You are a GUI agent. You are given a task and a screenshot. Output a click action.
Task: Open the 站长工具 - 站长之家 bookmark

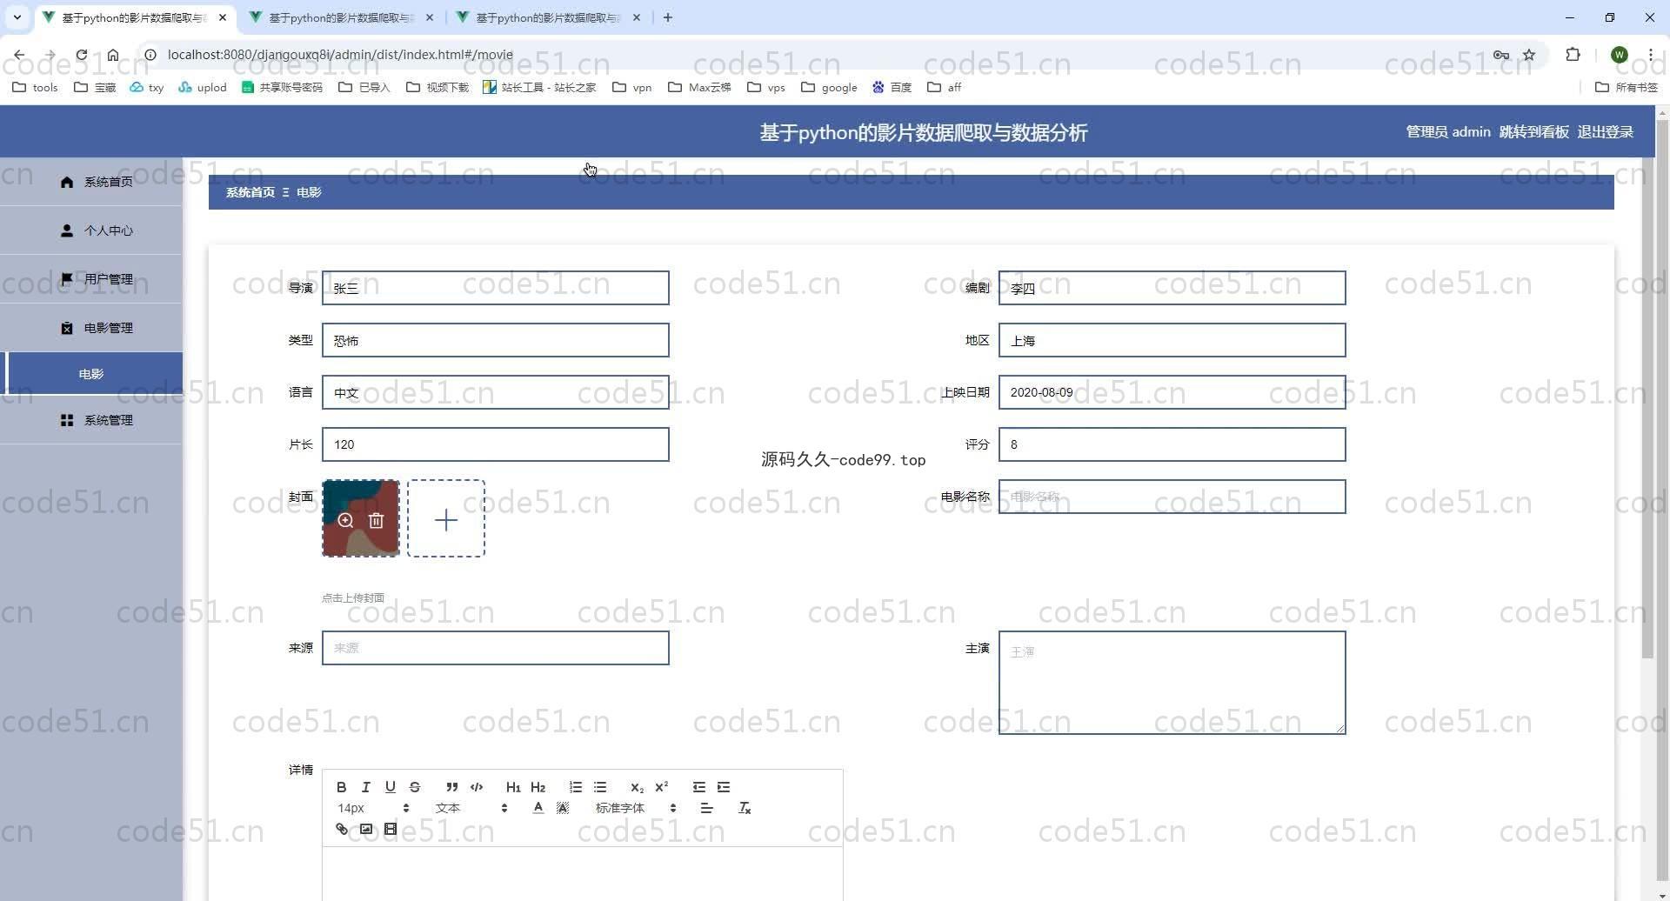tap(539, 87)
